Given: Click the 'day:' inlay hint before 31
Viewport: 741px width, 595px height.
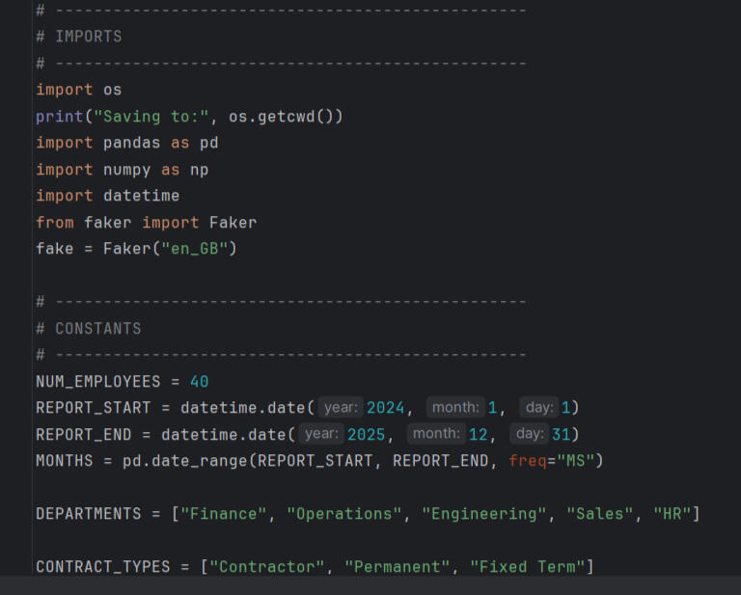Looking at the screenshot, I should [528, 434].
